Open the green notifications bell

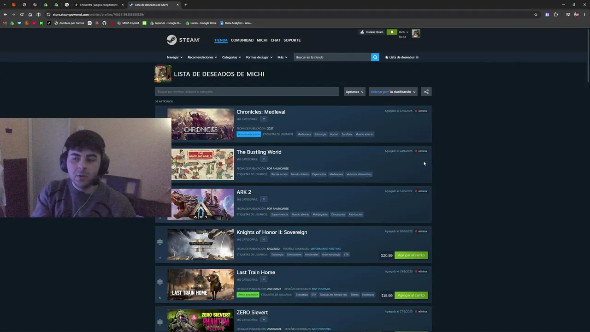[x=392, y=32]
